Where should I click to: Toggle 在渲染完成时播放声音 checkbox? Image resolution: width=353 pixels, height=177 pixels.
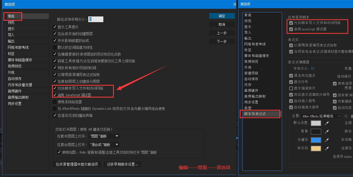click(55, 115)
